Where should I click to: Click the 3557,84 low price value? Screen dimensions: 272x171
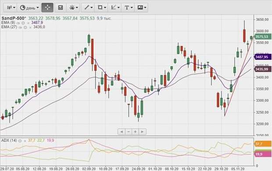pyautogui.click(x=70, y=18)
